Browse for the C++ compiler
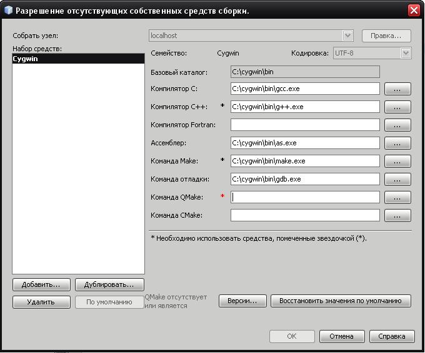The image size is (425, 353). tap(397, 107)
